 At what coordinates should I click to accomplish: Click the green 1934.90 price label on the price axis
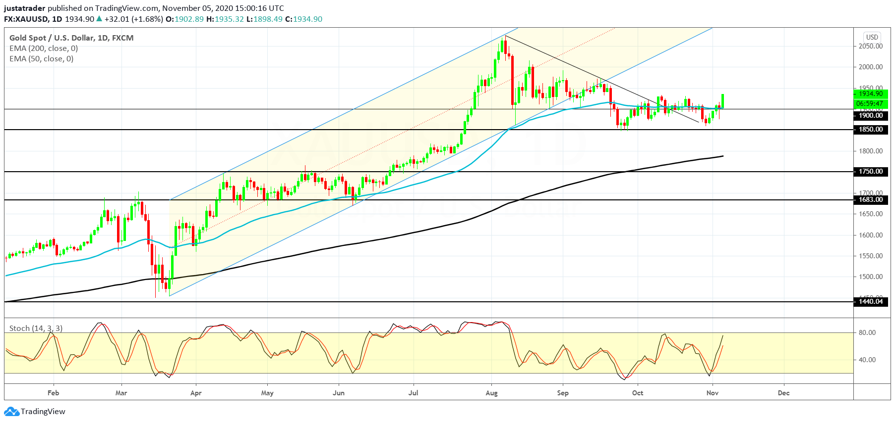tap(871, 94)
